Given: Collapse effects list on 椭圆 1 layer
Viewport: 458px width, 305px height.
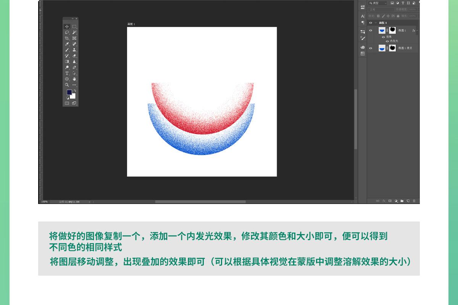Looking at the screenshot, I should (x=417, y=30).
